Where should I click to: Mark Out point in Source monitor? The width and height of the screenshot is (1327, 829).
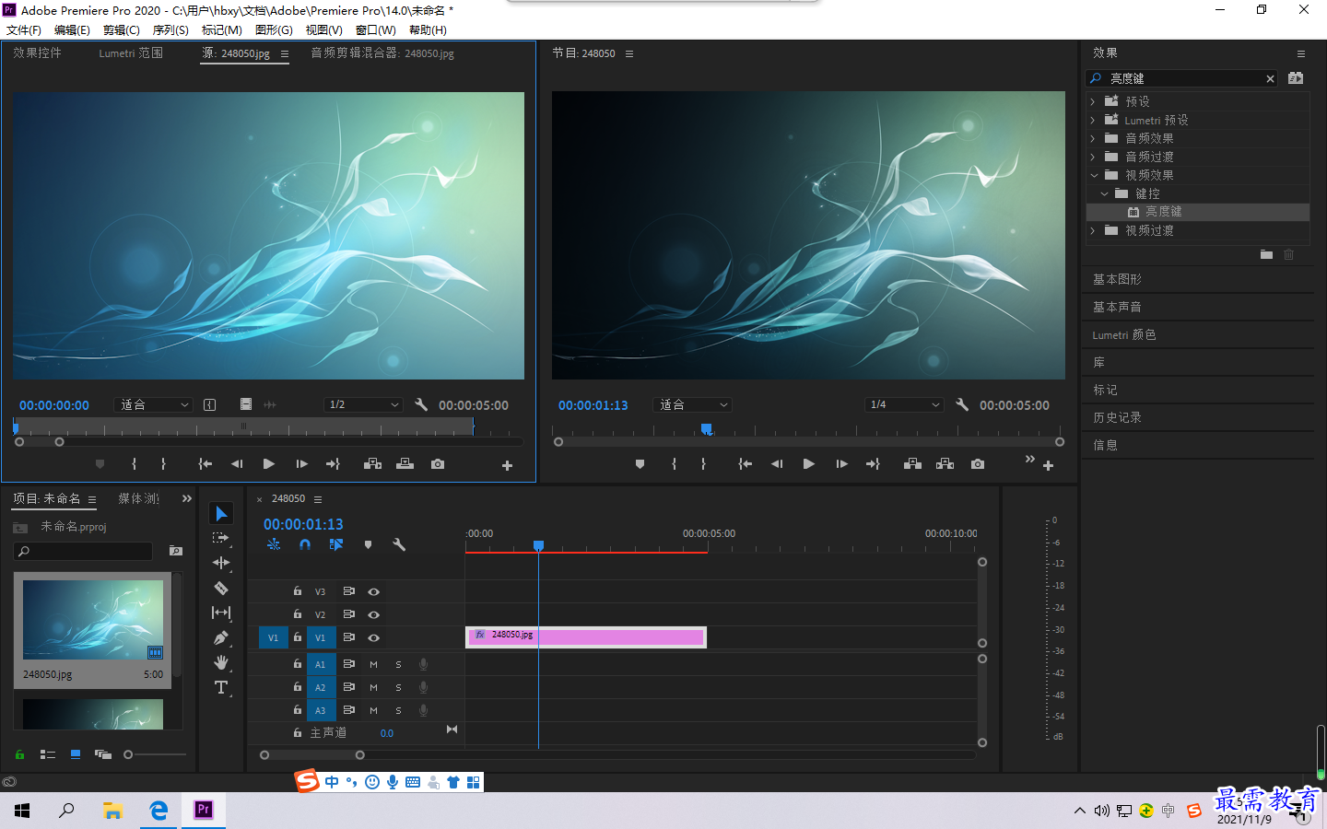[x=164, y=464]
